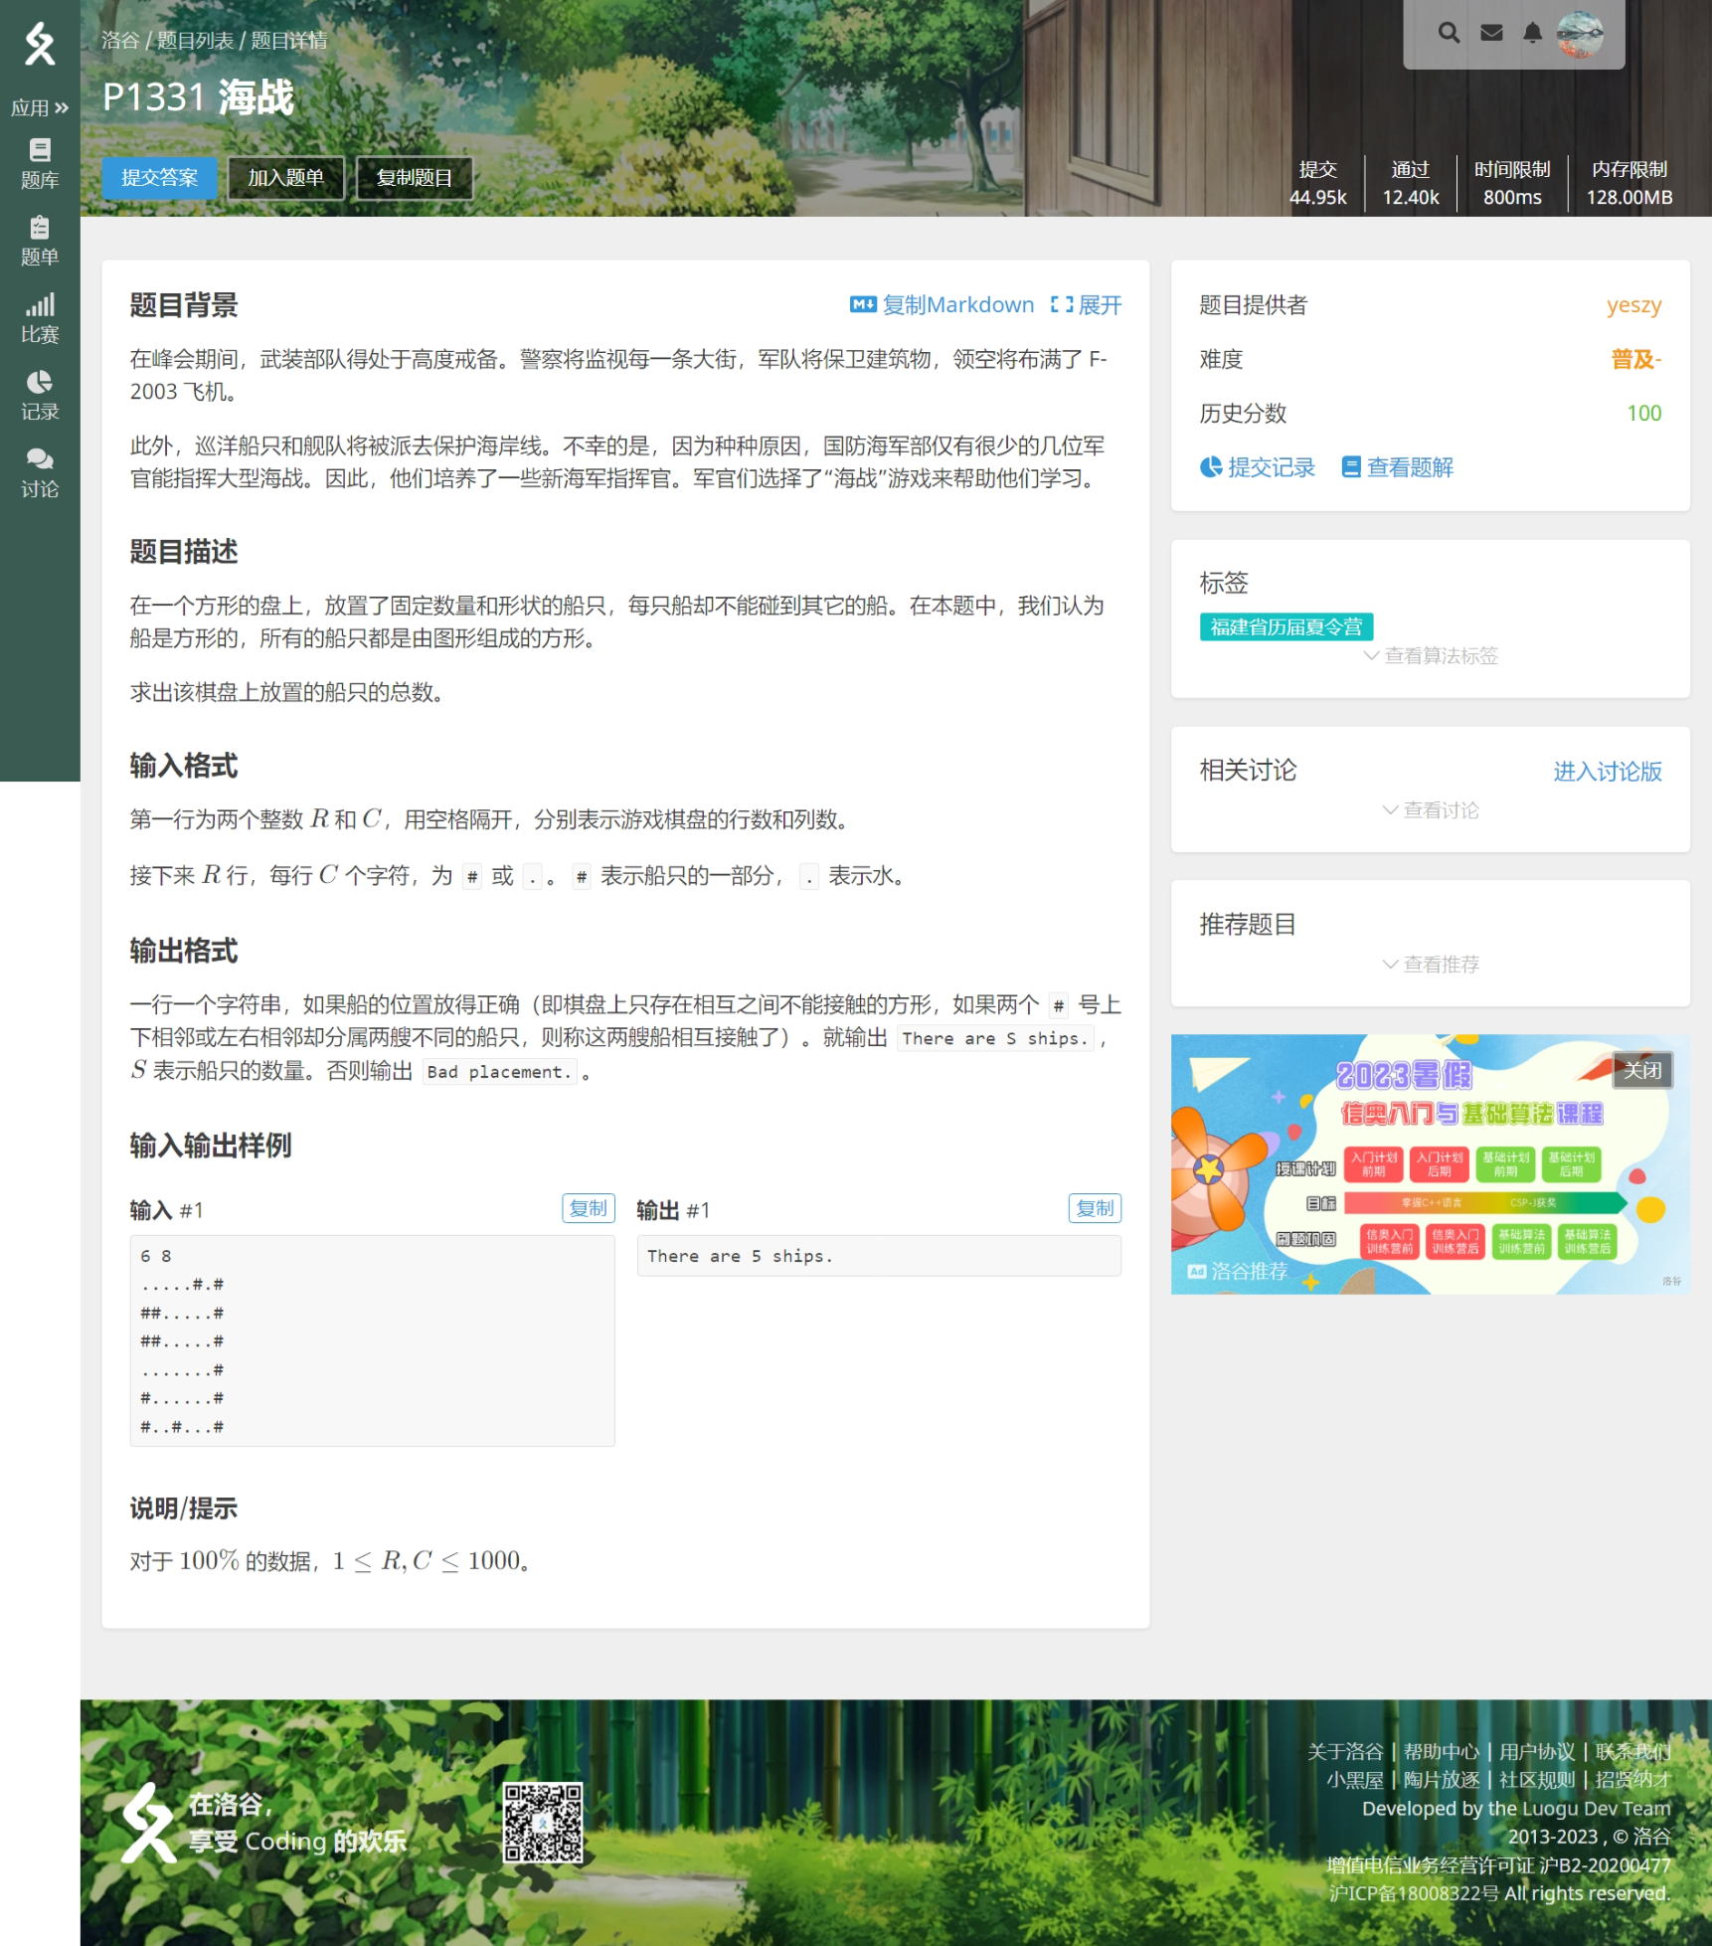1712x1946 pixels.
Task: Click the 44.95k submissions count
Action: tap(1317, 197)
